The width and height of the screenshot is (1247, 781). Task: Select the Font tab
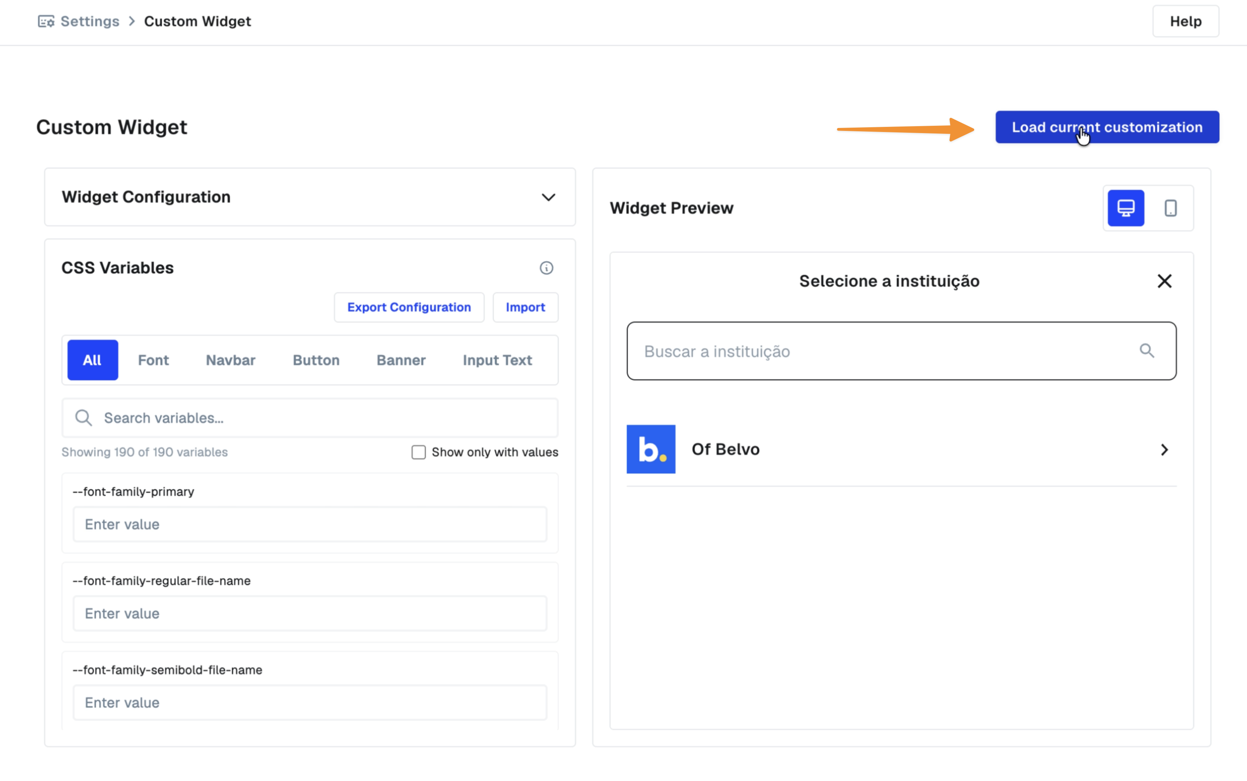coord(154,360)
